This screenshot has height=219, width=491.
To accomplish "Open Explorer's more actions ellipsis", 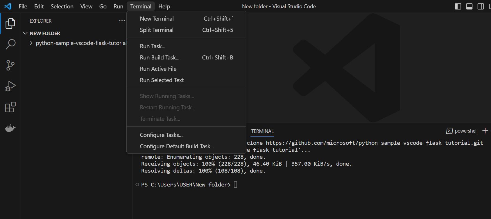I will tap(122, 21).
